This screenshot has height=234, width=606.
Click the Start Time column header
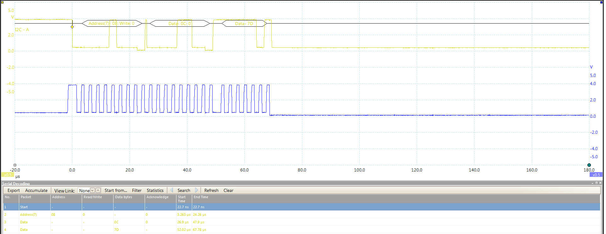(184, 199)
